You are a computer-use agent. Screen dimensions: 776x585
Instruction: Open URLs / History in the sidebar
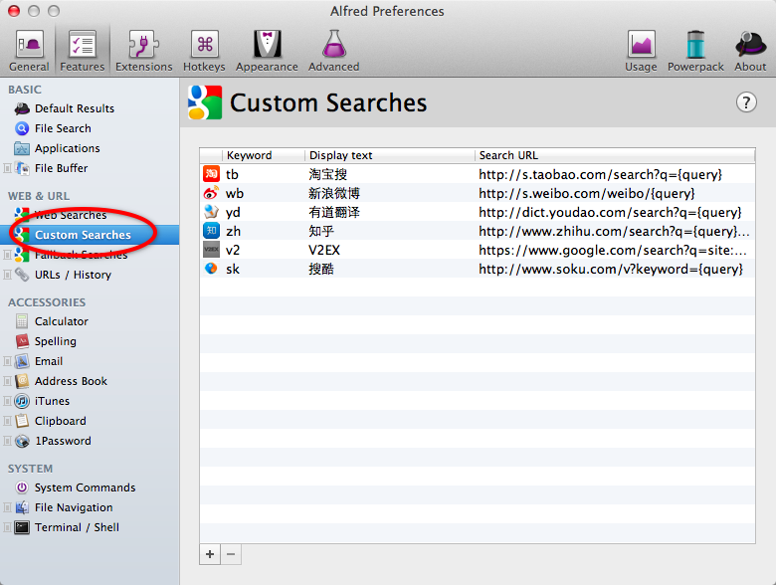click(x=72, y=275)
